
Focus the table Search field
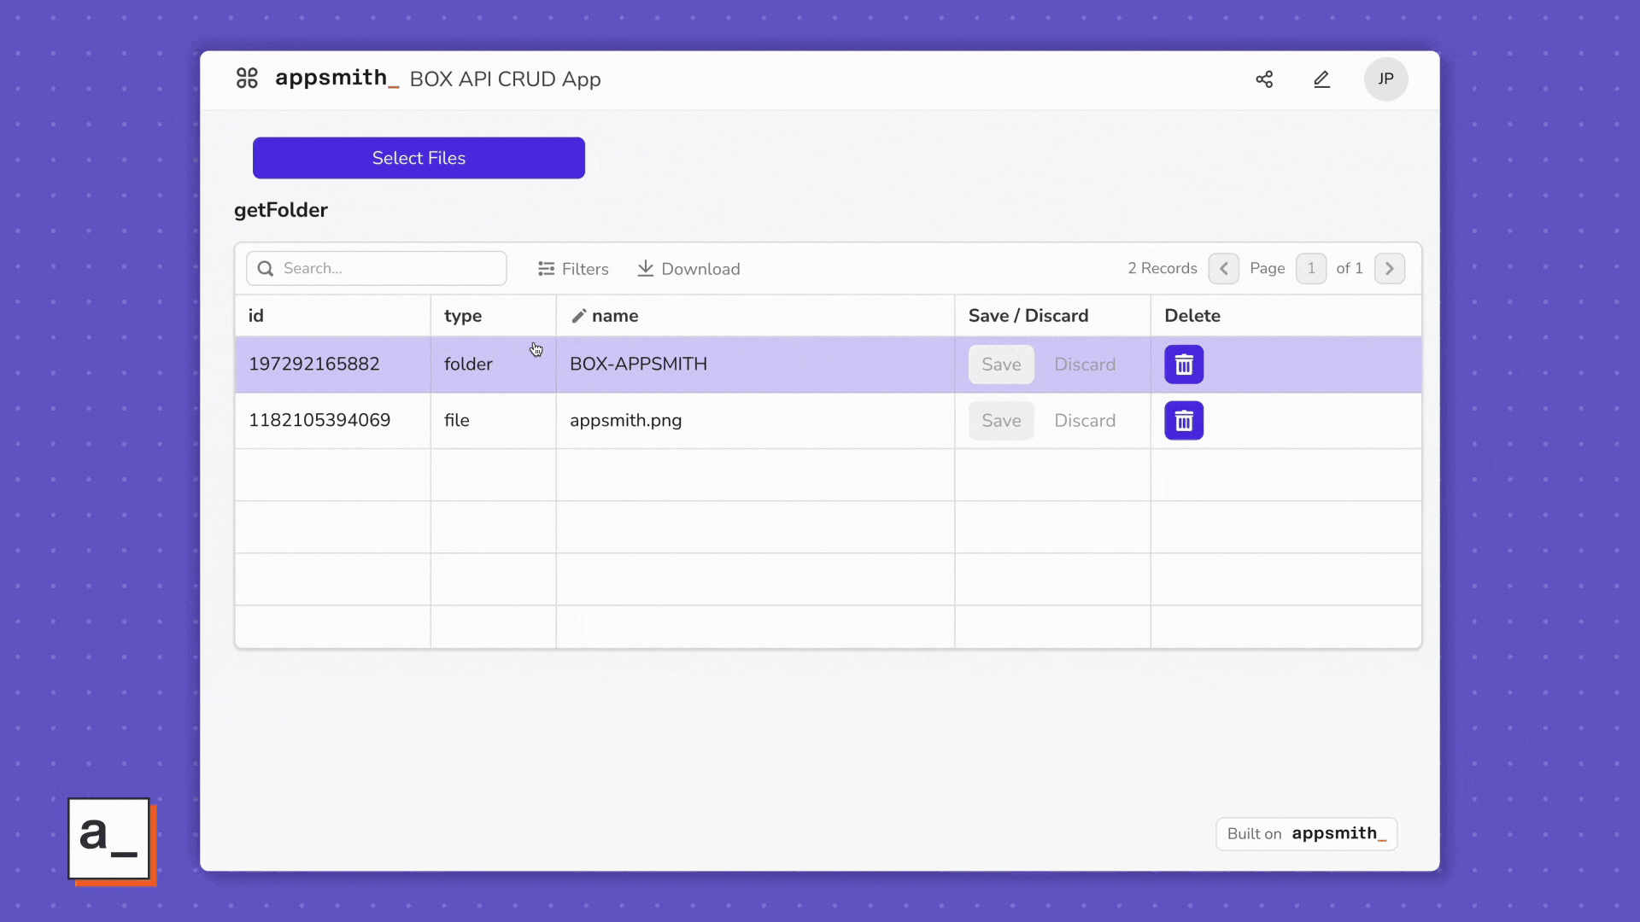point(377,269)
